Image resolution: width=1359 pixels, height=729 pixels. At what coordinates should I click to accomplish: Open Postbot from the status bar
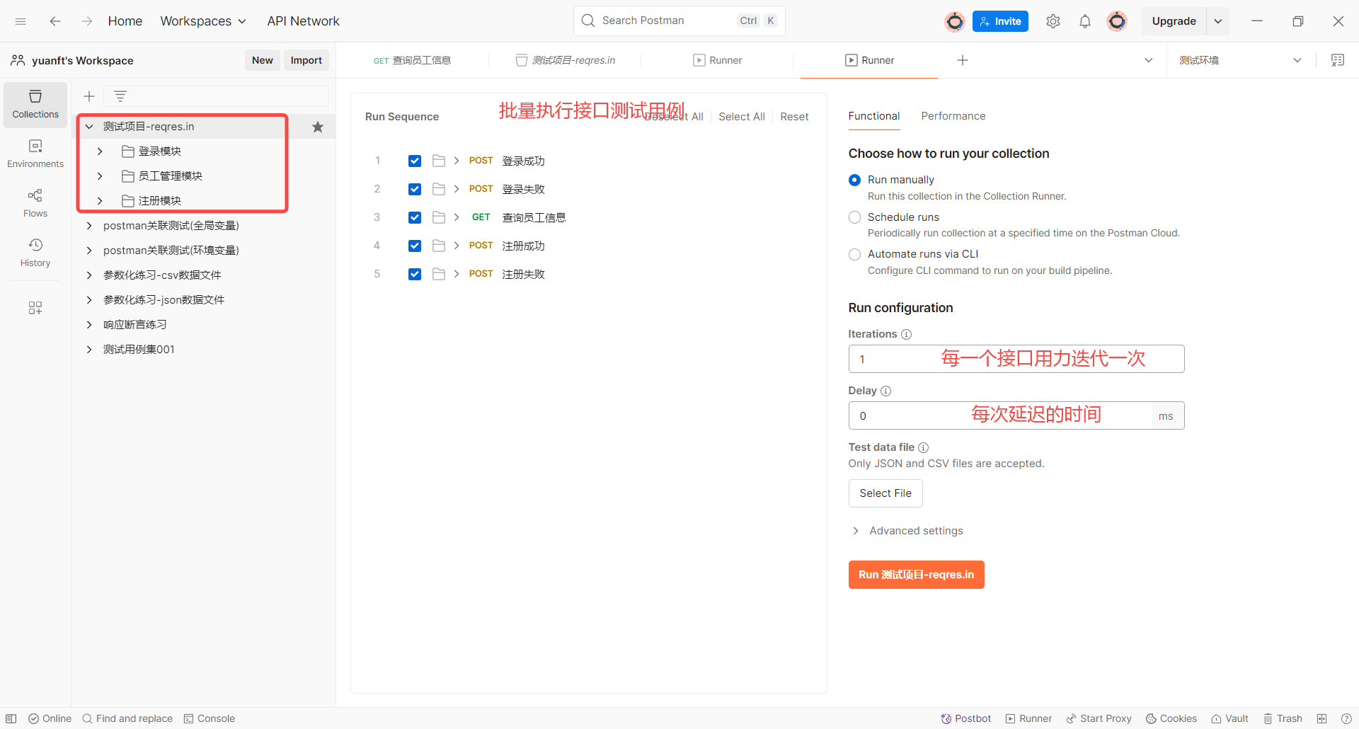(x=965, y=718)
